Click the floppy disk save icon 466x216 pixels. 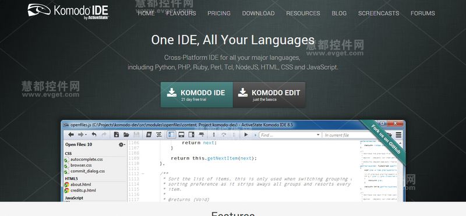pyautogui.click(x=136, y=134)
